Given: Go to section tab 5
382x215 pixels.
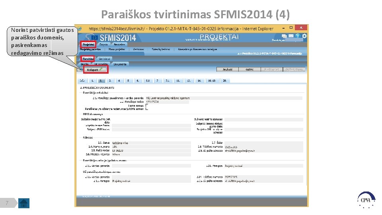Looking at the screenshot, I should [x=128, y=80].
